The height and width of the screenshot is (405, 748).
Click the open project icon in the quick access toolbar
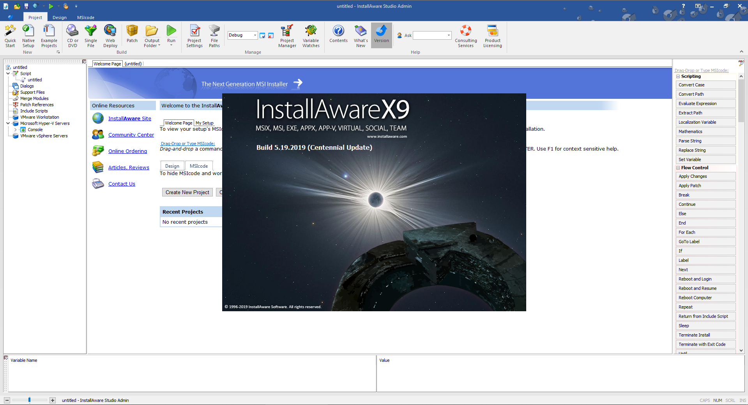17,6
